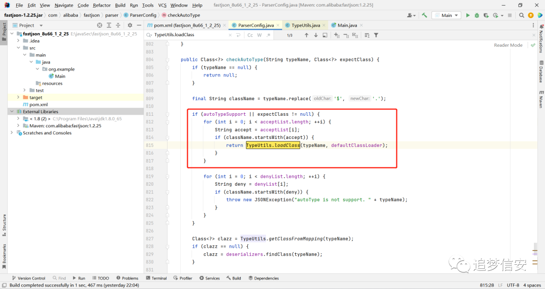This screenshot has height=289, width=545.
Task: Click the Project panel settings gear
Action: [130, 25]
